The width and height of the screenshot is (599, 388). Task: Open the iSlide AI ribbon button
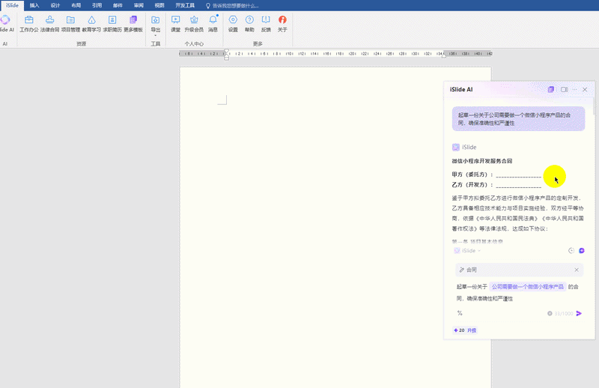(6, 24)
